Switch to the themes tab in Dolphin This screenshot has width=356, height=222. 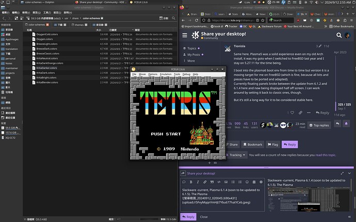pyautogui.click(x=79, y=25)
